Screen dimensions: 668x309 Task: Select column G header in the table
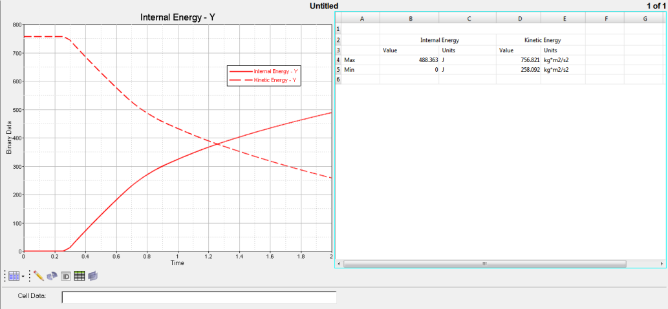(x=645, y=18)
